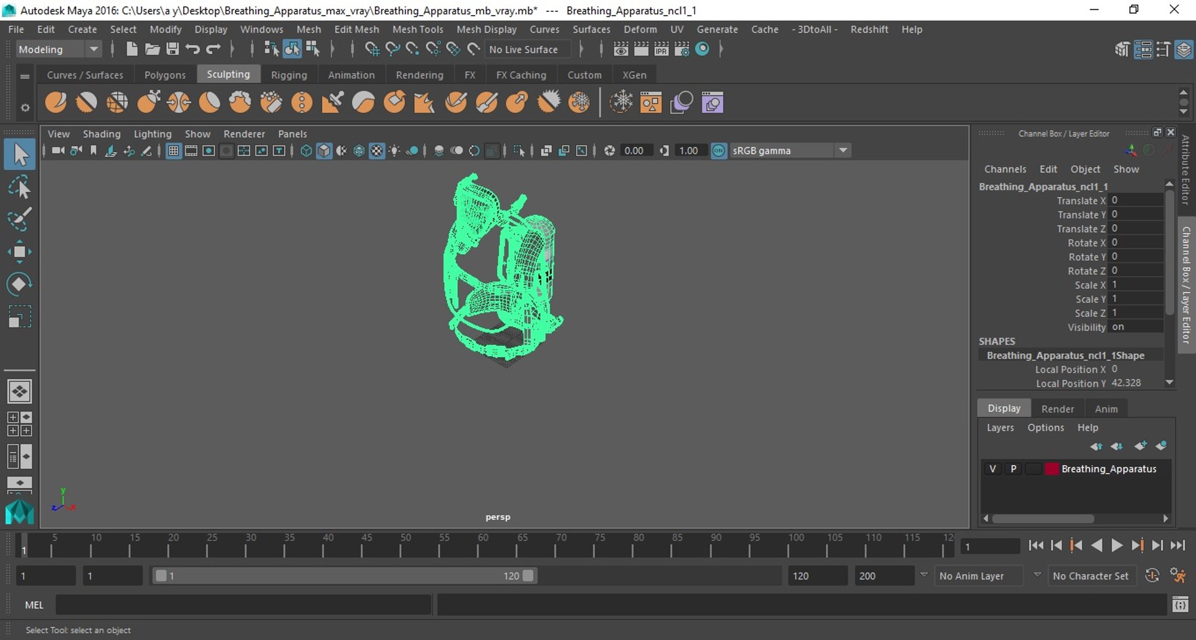The image size is (1196, 640).
Task: Toggle P playback flag on Breathing_Apparatus layer
Action: [x=1013, y=469]
